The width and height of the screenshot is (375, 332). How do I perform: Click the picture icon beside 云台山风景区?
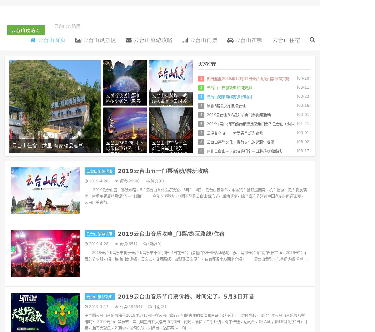pyautogui.click(x=78, y=40)
